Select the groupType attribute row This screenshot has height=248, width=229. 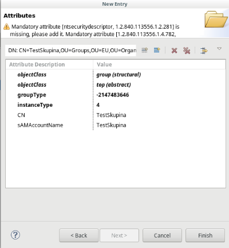point(116,95)
